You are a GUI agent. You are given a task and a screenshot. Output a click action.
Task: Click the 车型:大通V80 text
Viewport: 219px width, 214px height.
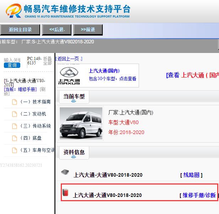click(123, 122)
